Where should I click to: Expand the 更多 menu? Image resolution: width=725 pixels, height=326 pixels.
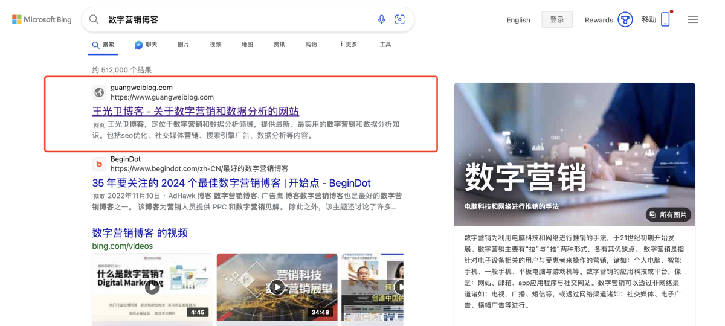tap(349, 45)
